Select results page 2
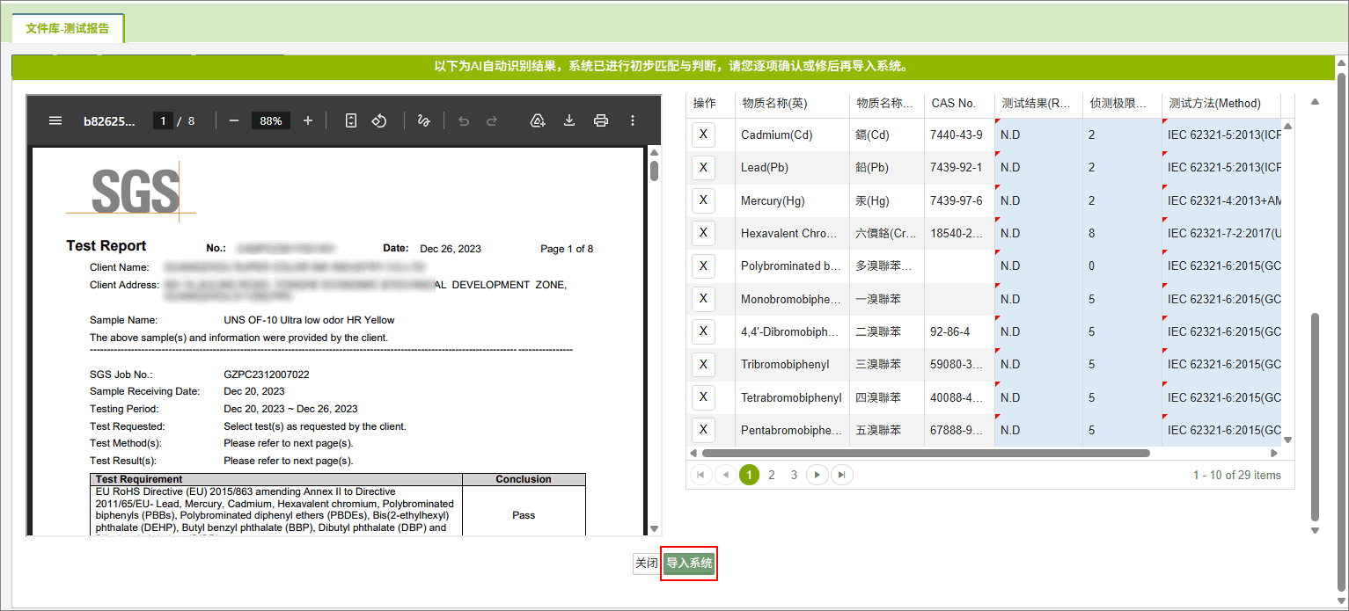This screenshot has width=1349, height=611. tap(772, 475)
